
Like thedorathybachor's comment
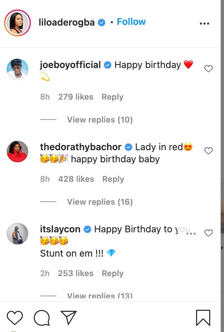click(x=209, y=151)
